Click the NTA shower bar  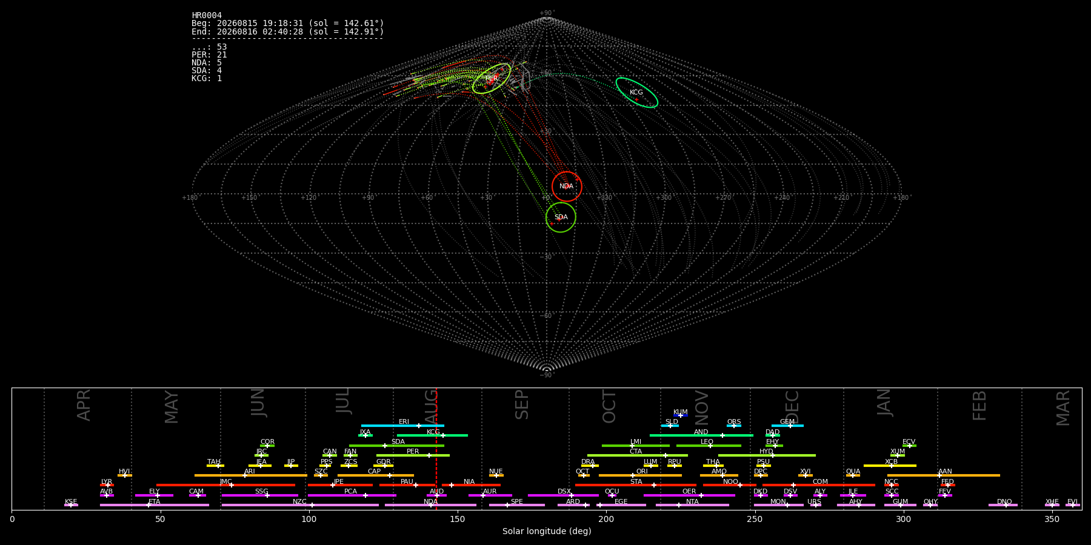click(692, 505)
